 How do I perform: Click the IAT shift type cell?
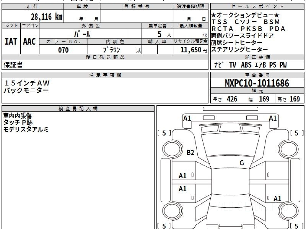click(11, 41)
